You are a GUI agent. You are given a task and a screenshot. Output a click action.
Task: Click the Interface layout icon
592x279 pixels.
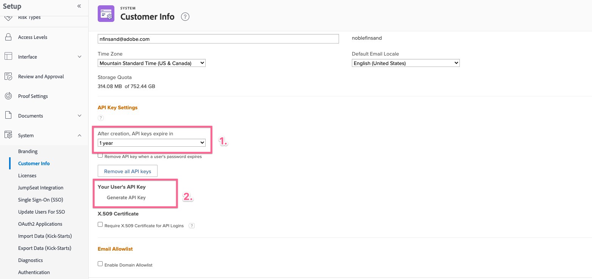(8, 57)
